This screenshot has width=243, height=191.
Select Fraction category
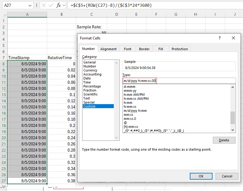tap(98, 90)
